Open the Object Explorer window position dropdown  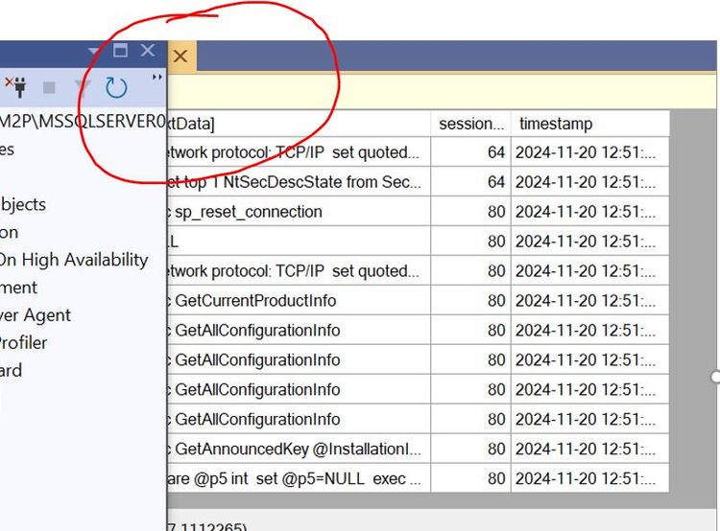pos(94,51)
